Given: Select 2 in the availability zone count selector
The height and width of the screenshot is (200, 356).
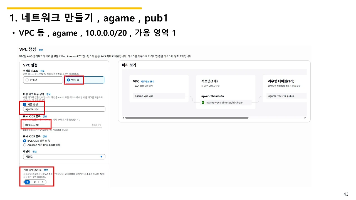Looking at the screenshot, I should 34,182.
